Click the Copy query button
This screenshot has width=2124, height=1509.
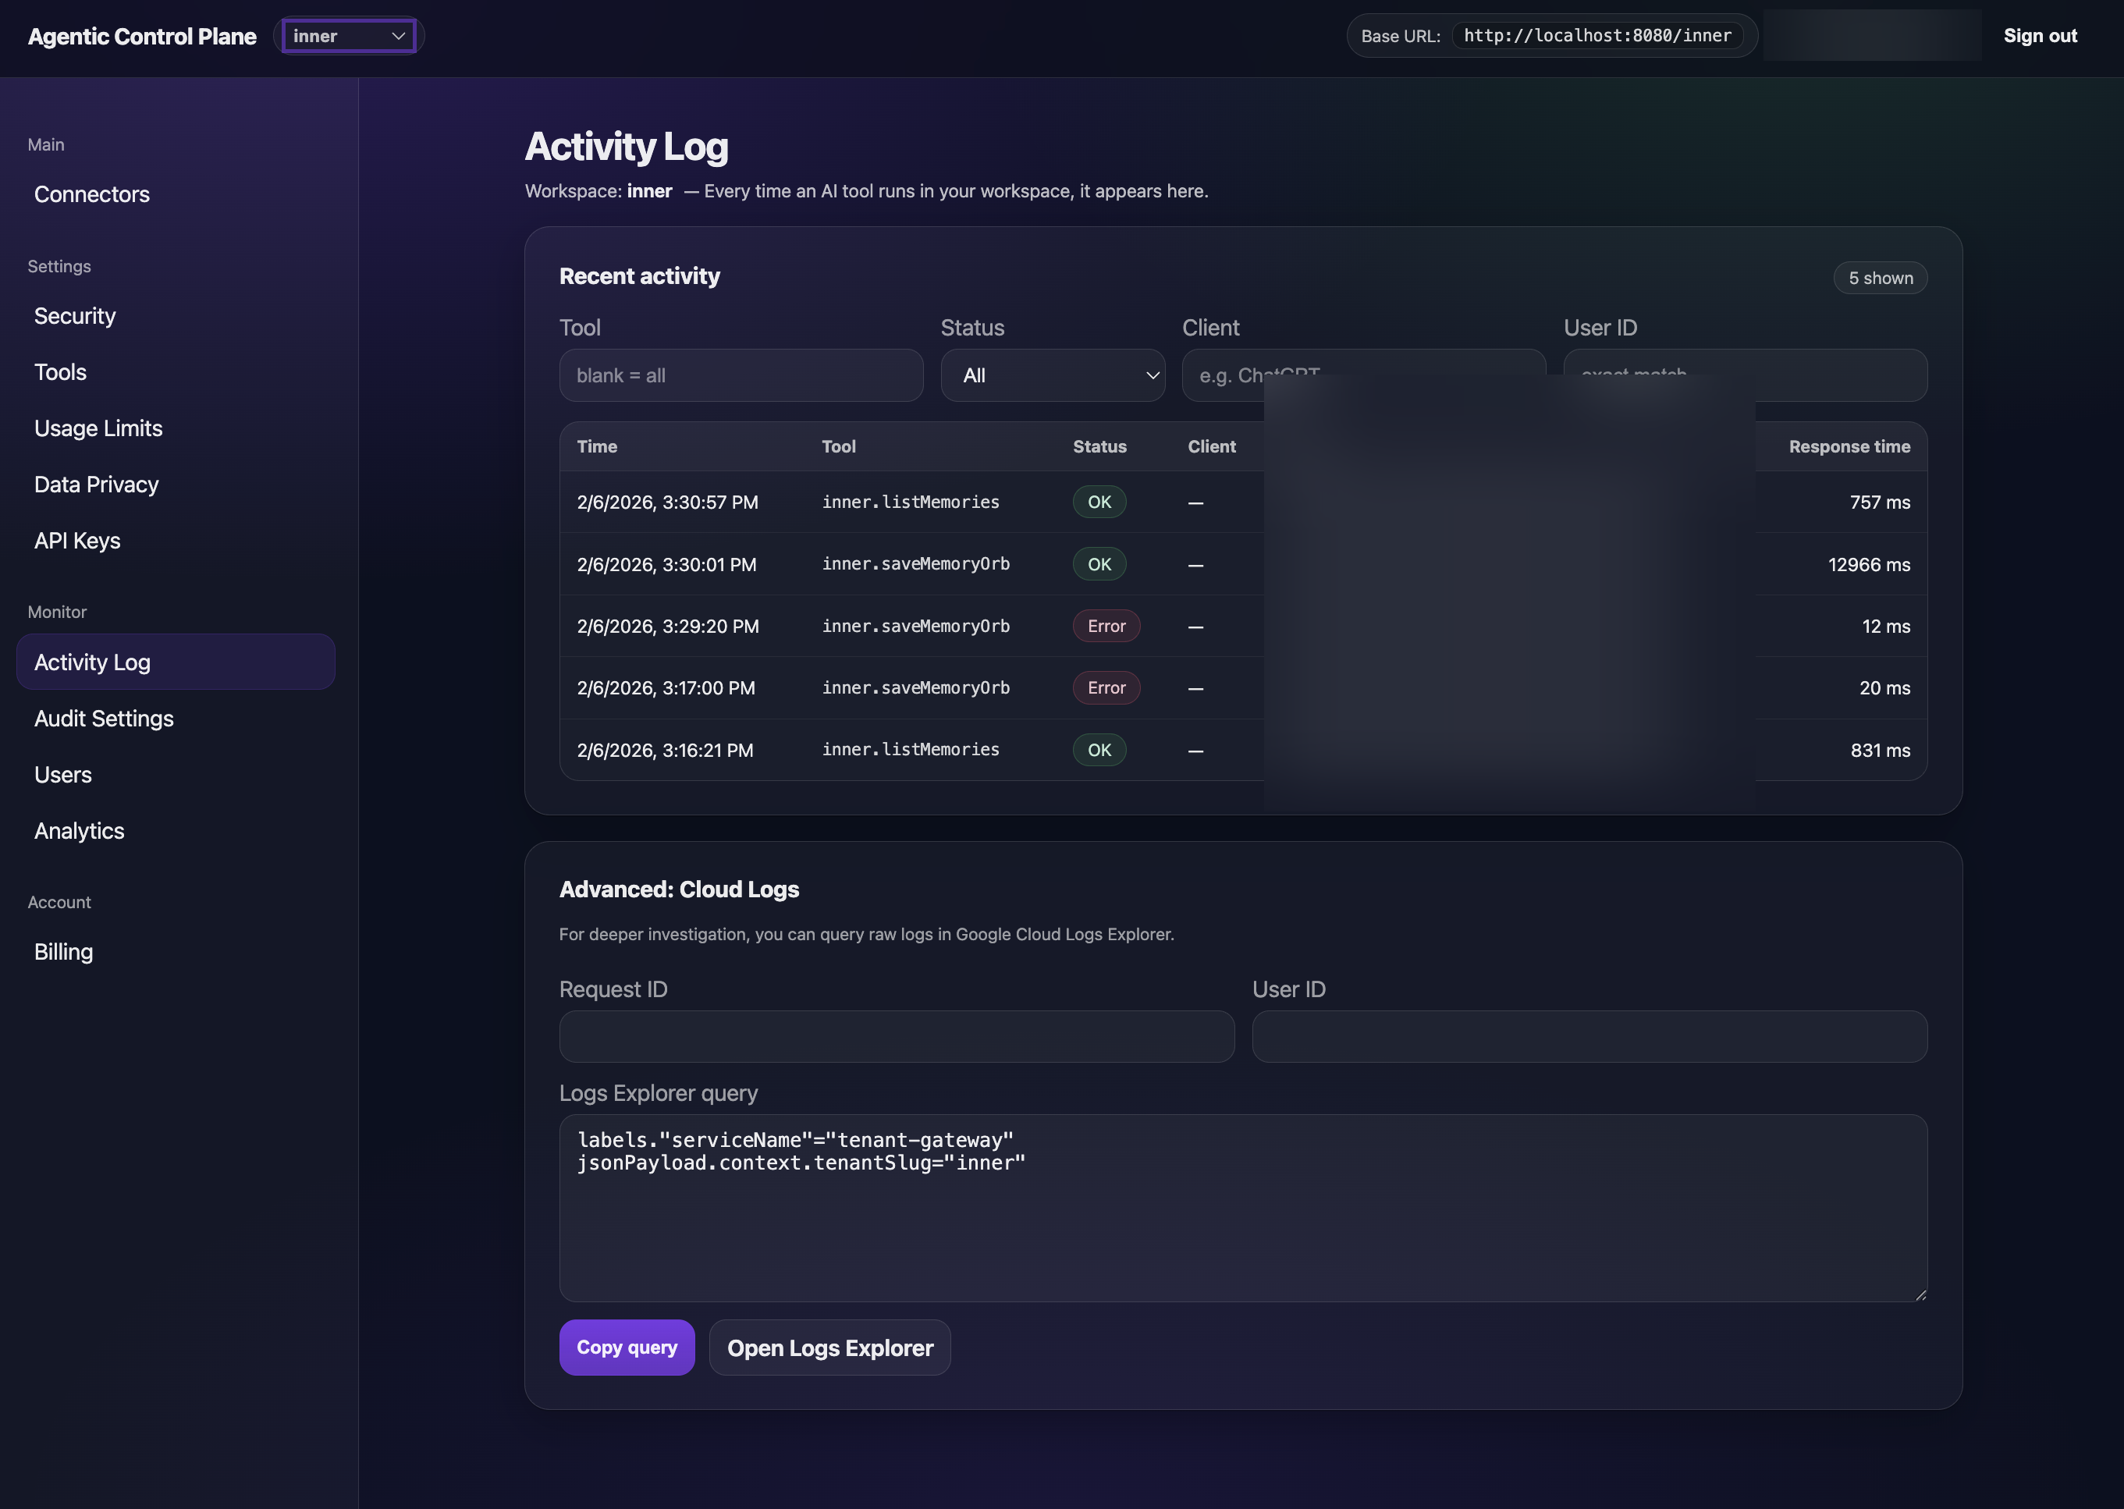[627, 1347]
